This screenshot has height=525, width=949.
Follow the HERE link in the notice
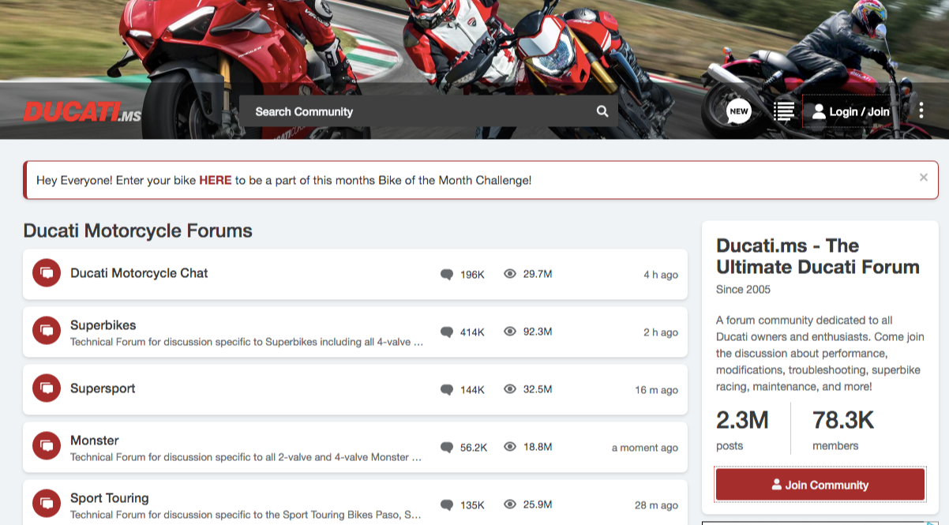pyautogui.click(x=216, y=180)
